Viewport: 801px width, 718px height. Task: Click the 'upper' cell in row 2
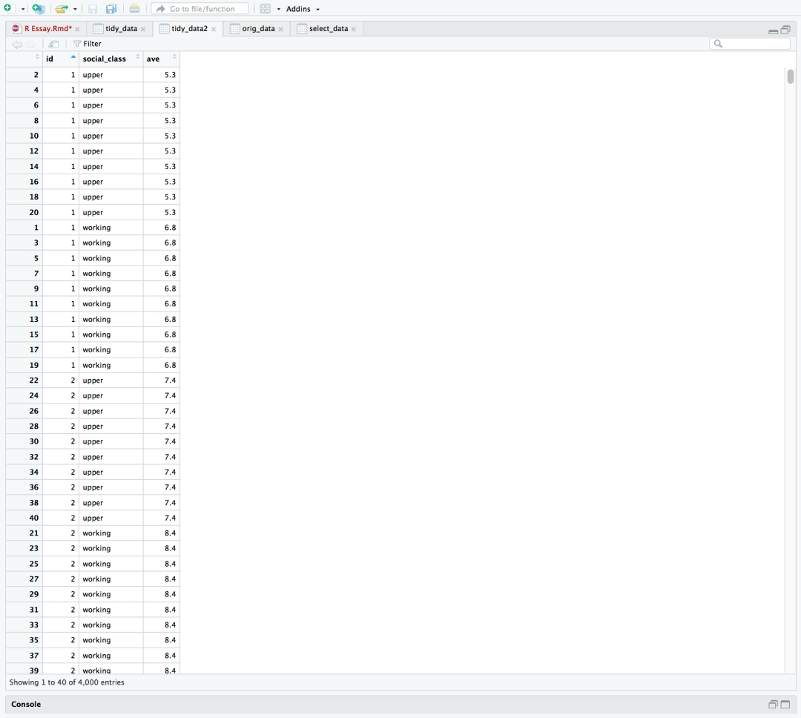click(111, 75)
